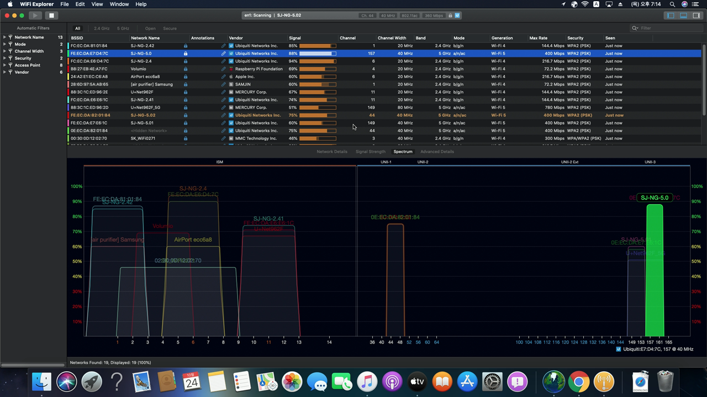Viewport: 707px width, 397px height.
Task: Toggle the Access Point filter funnel
Action: click(x=10, y=65)
